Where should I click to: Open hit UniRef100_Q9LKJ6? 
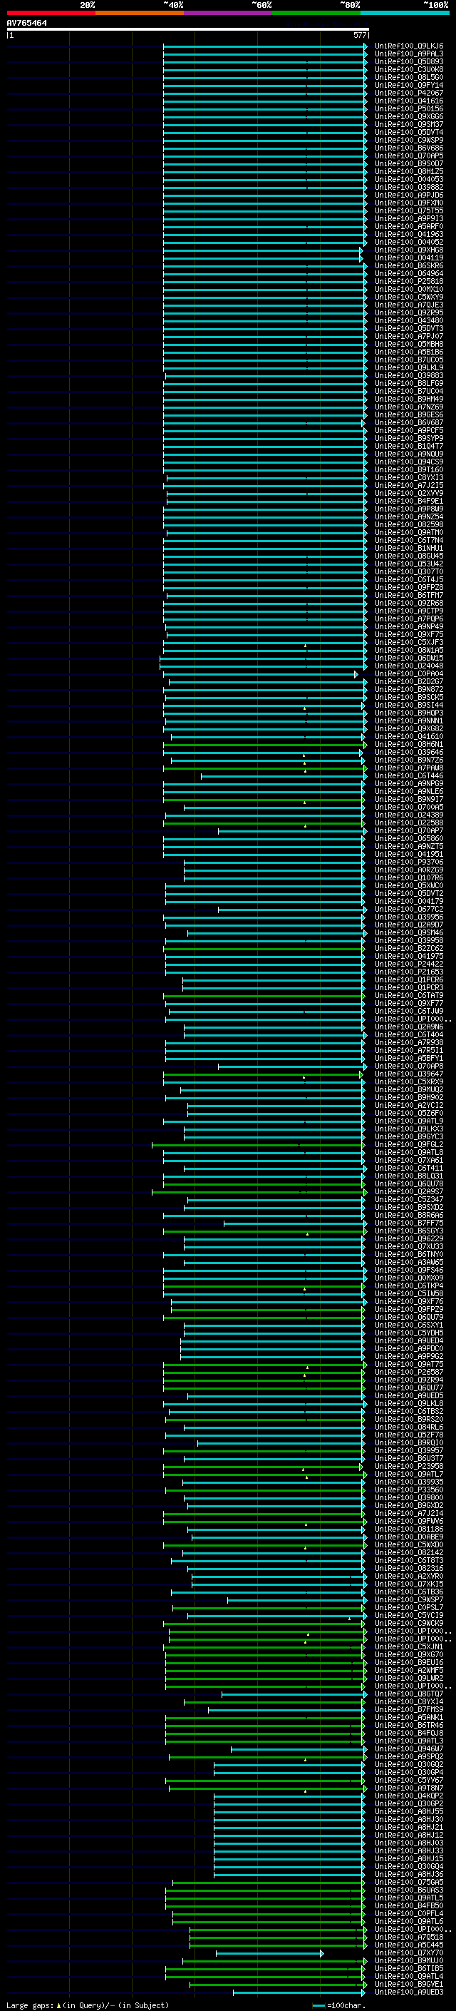pos(409,46)
